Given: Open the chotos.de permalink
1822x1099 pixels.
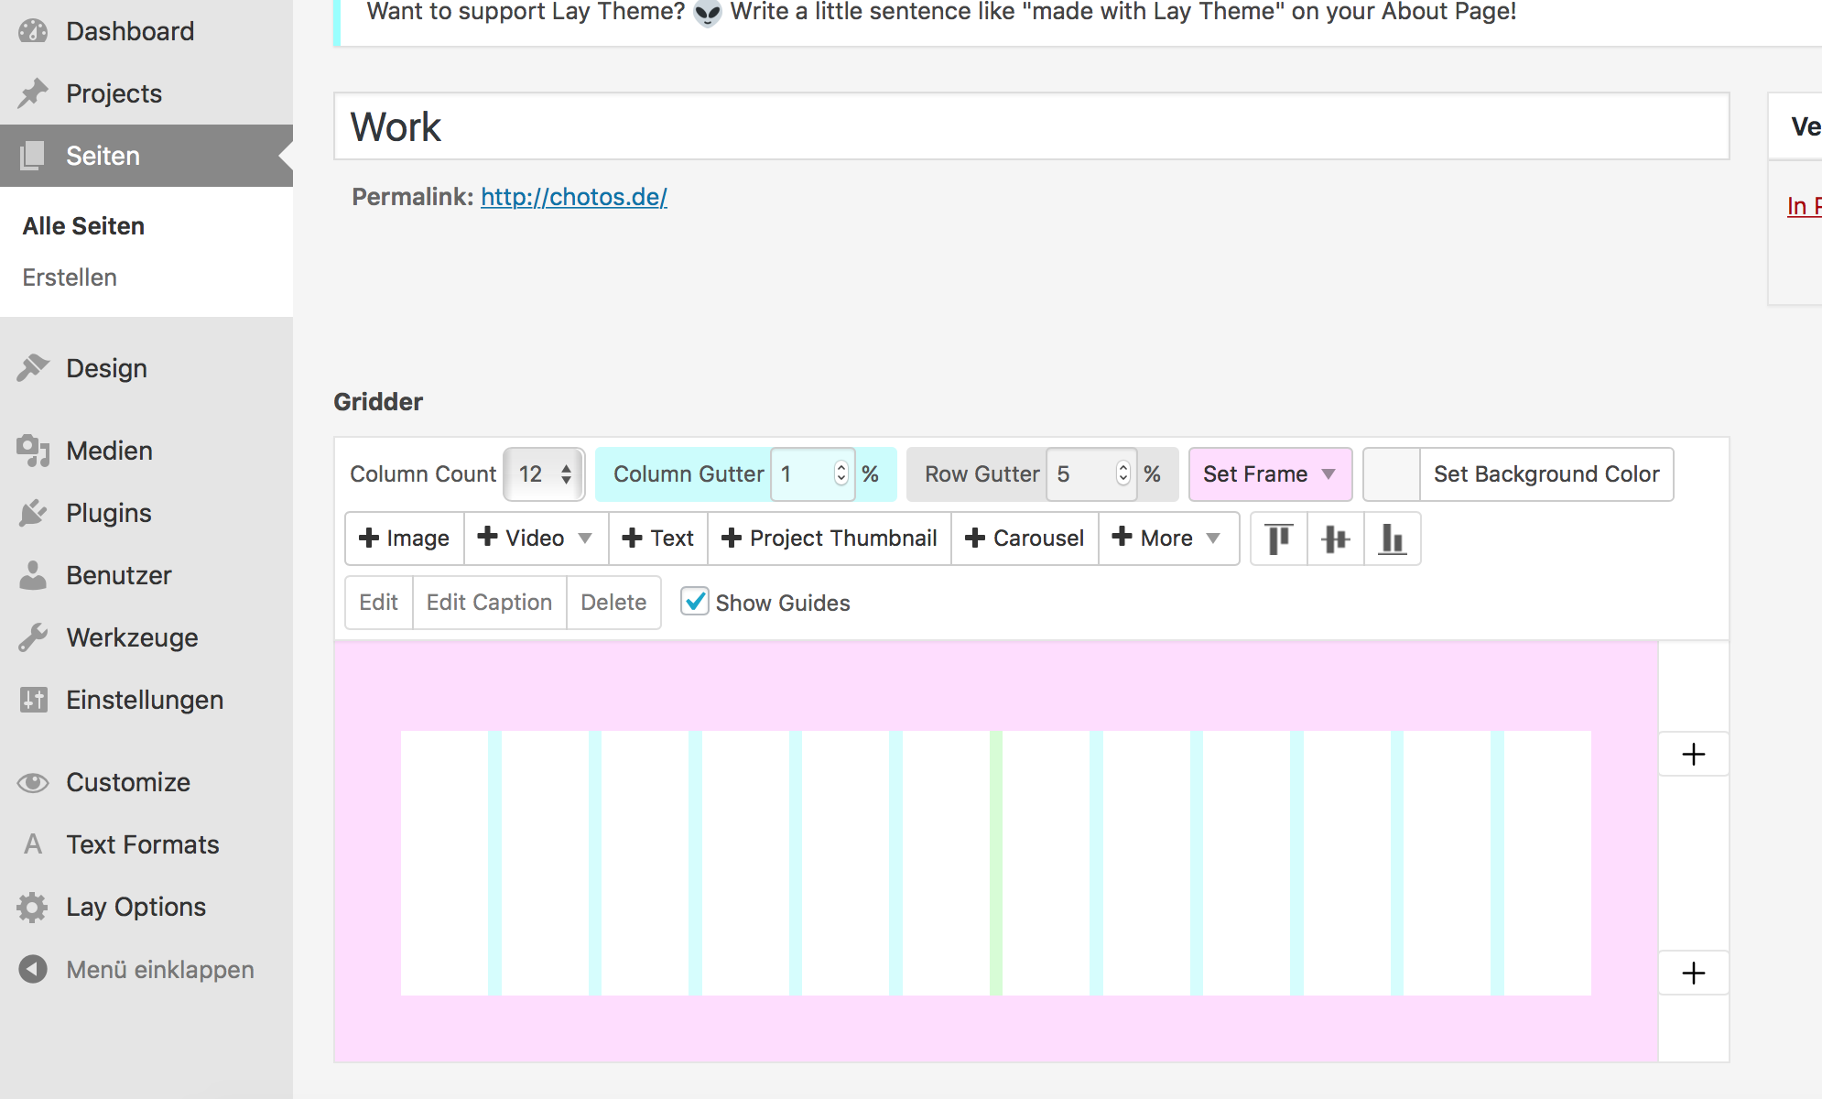Looking at the screenshot, I should click(x=574, y=197).
